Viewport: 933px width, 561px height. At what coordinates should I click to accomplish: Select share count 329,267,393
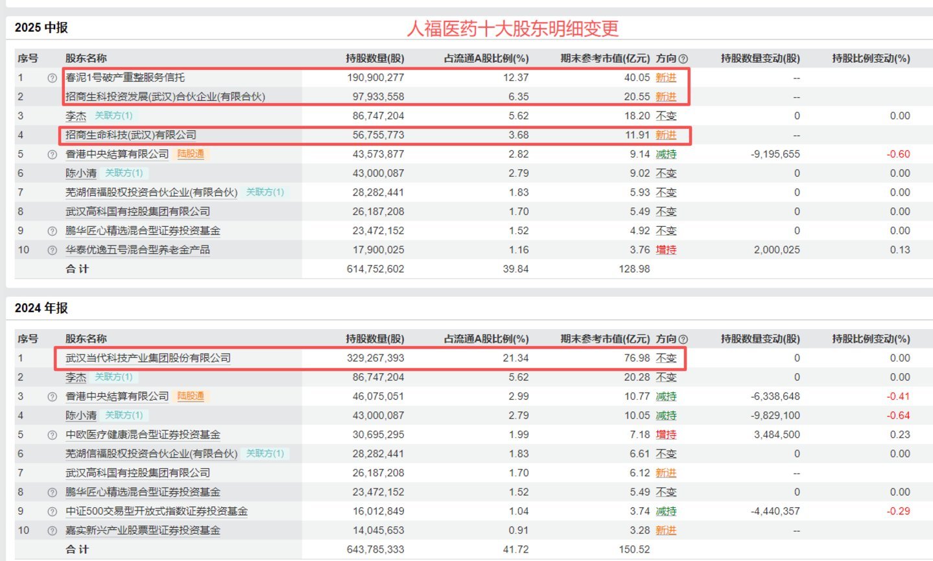click(x=375, y=358)
